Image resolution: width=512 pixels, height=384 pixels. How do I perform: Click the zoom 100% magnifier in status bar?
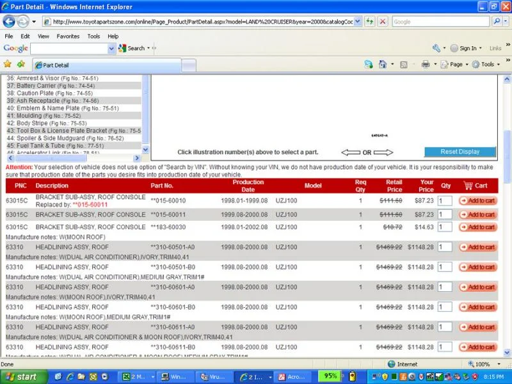pyautogui.click(x=471, y=364)
